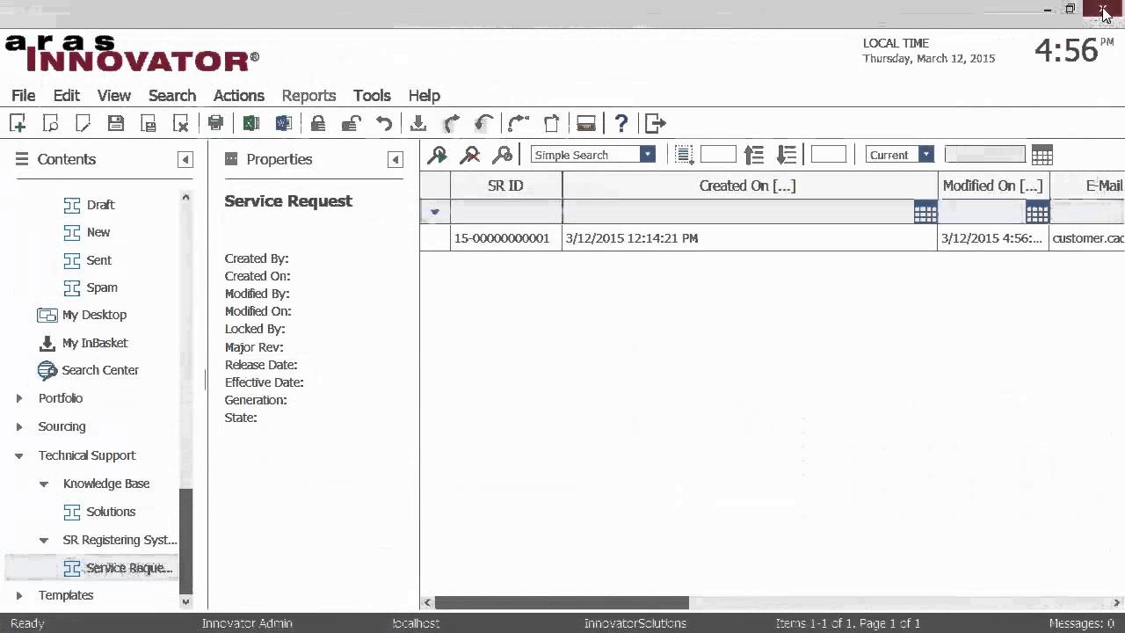This screenshot has width=1125, height=633.
Task: Open the Tools menu
Action: pos(372,96)
